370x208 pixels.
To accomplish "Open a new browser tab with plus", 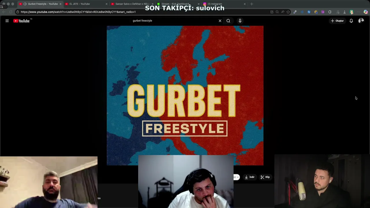I will (x=251, y=4).
